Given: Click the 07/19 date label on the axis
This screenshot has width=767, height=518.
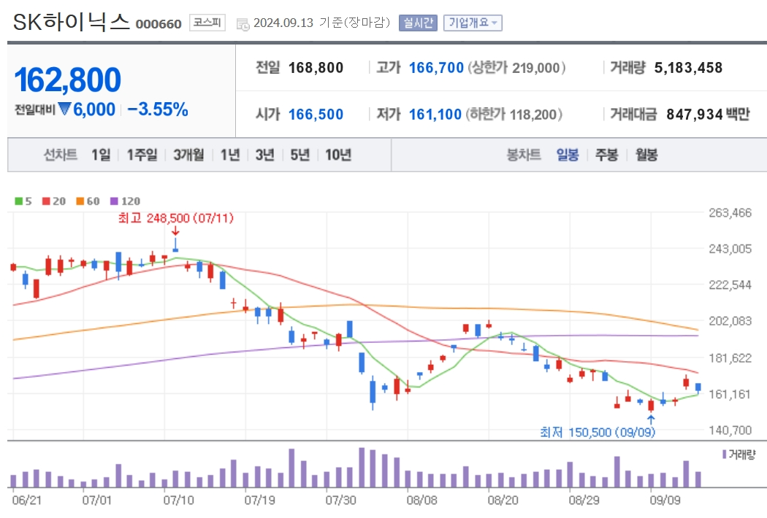Looking at the screenshot, I should (x=260, y=500).
